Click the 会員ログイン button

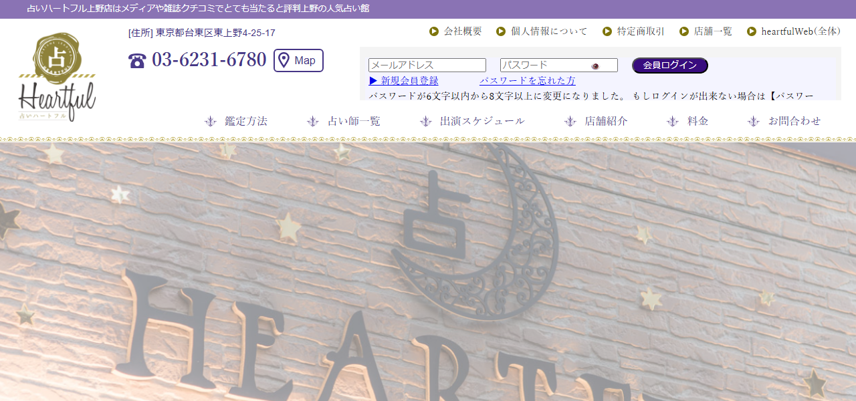pyautogui.click(x=670, y=65)
